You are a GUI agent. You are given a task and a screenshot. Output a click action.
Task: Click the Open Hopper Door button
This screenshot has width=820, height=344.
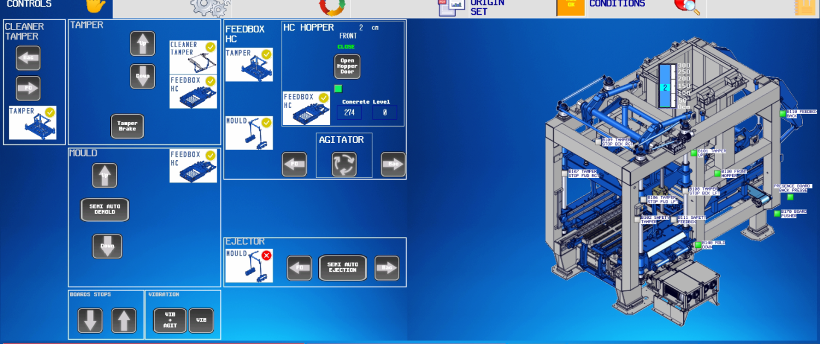pos(347,67)
